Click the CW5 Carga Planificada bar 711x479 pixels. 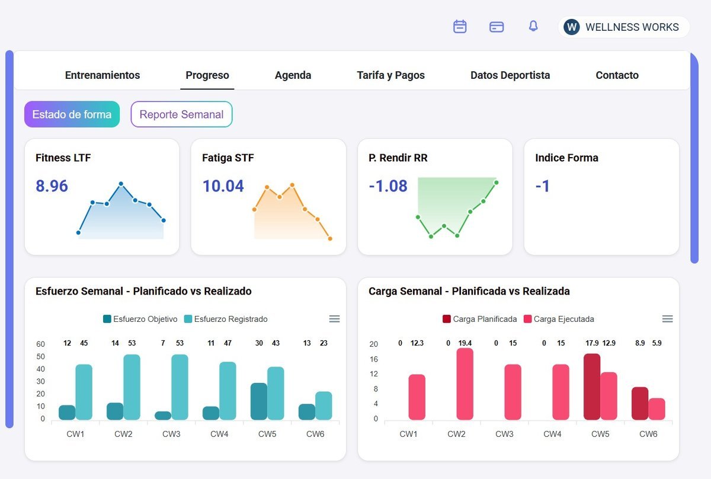pos(592,387)
